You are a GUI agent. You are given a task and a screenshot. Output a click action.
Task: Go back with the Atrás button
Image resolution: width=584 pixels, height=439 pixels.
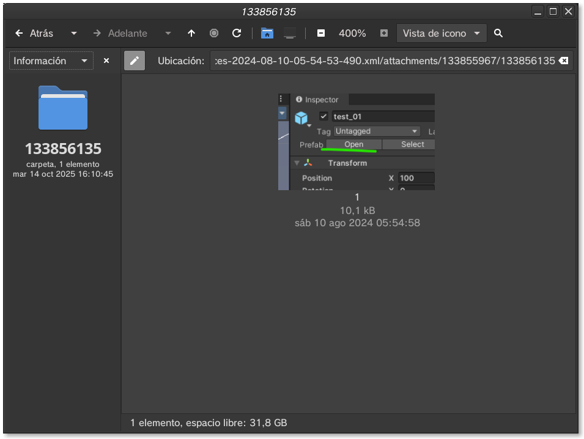[34, 34]
